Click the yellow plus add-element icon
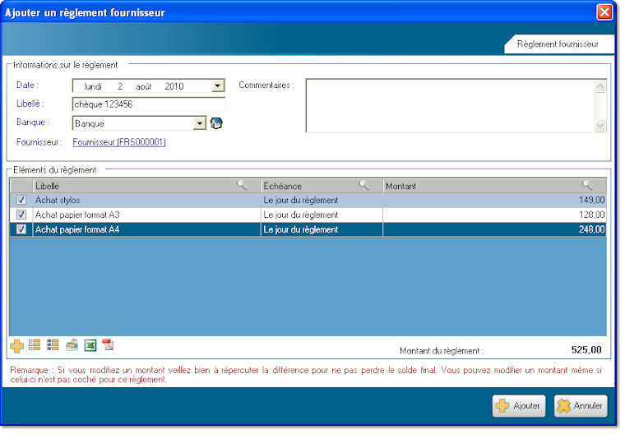The width and height of the screenshot is (625, 434). click(16, 345)
